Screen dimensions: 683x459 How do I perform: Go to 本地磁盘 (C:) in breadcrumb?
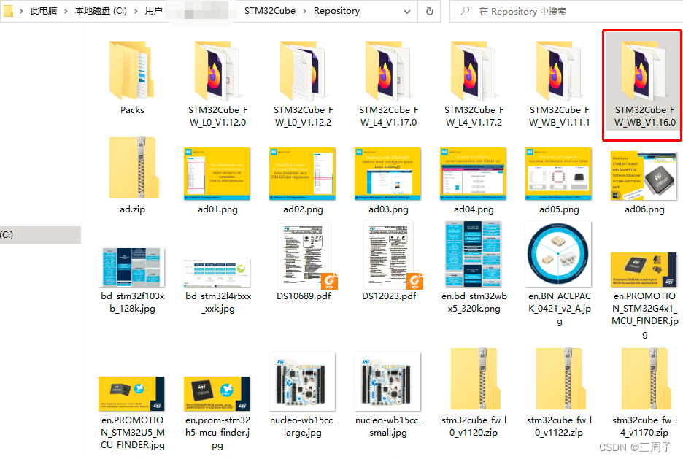pos(101,11)
